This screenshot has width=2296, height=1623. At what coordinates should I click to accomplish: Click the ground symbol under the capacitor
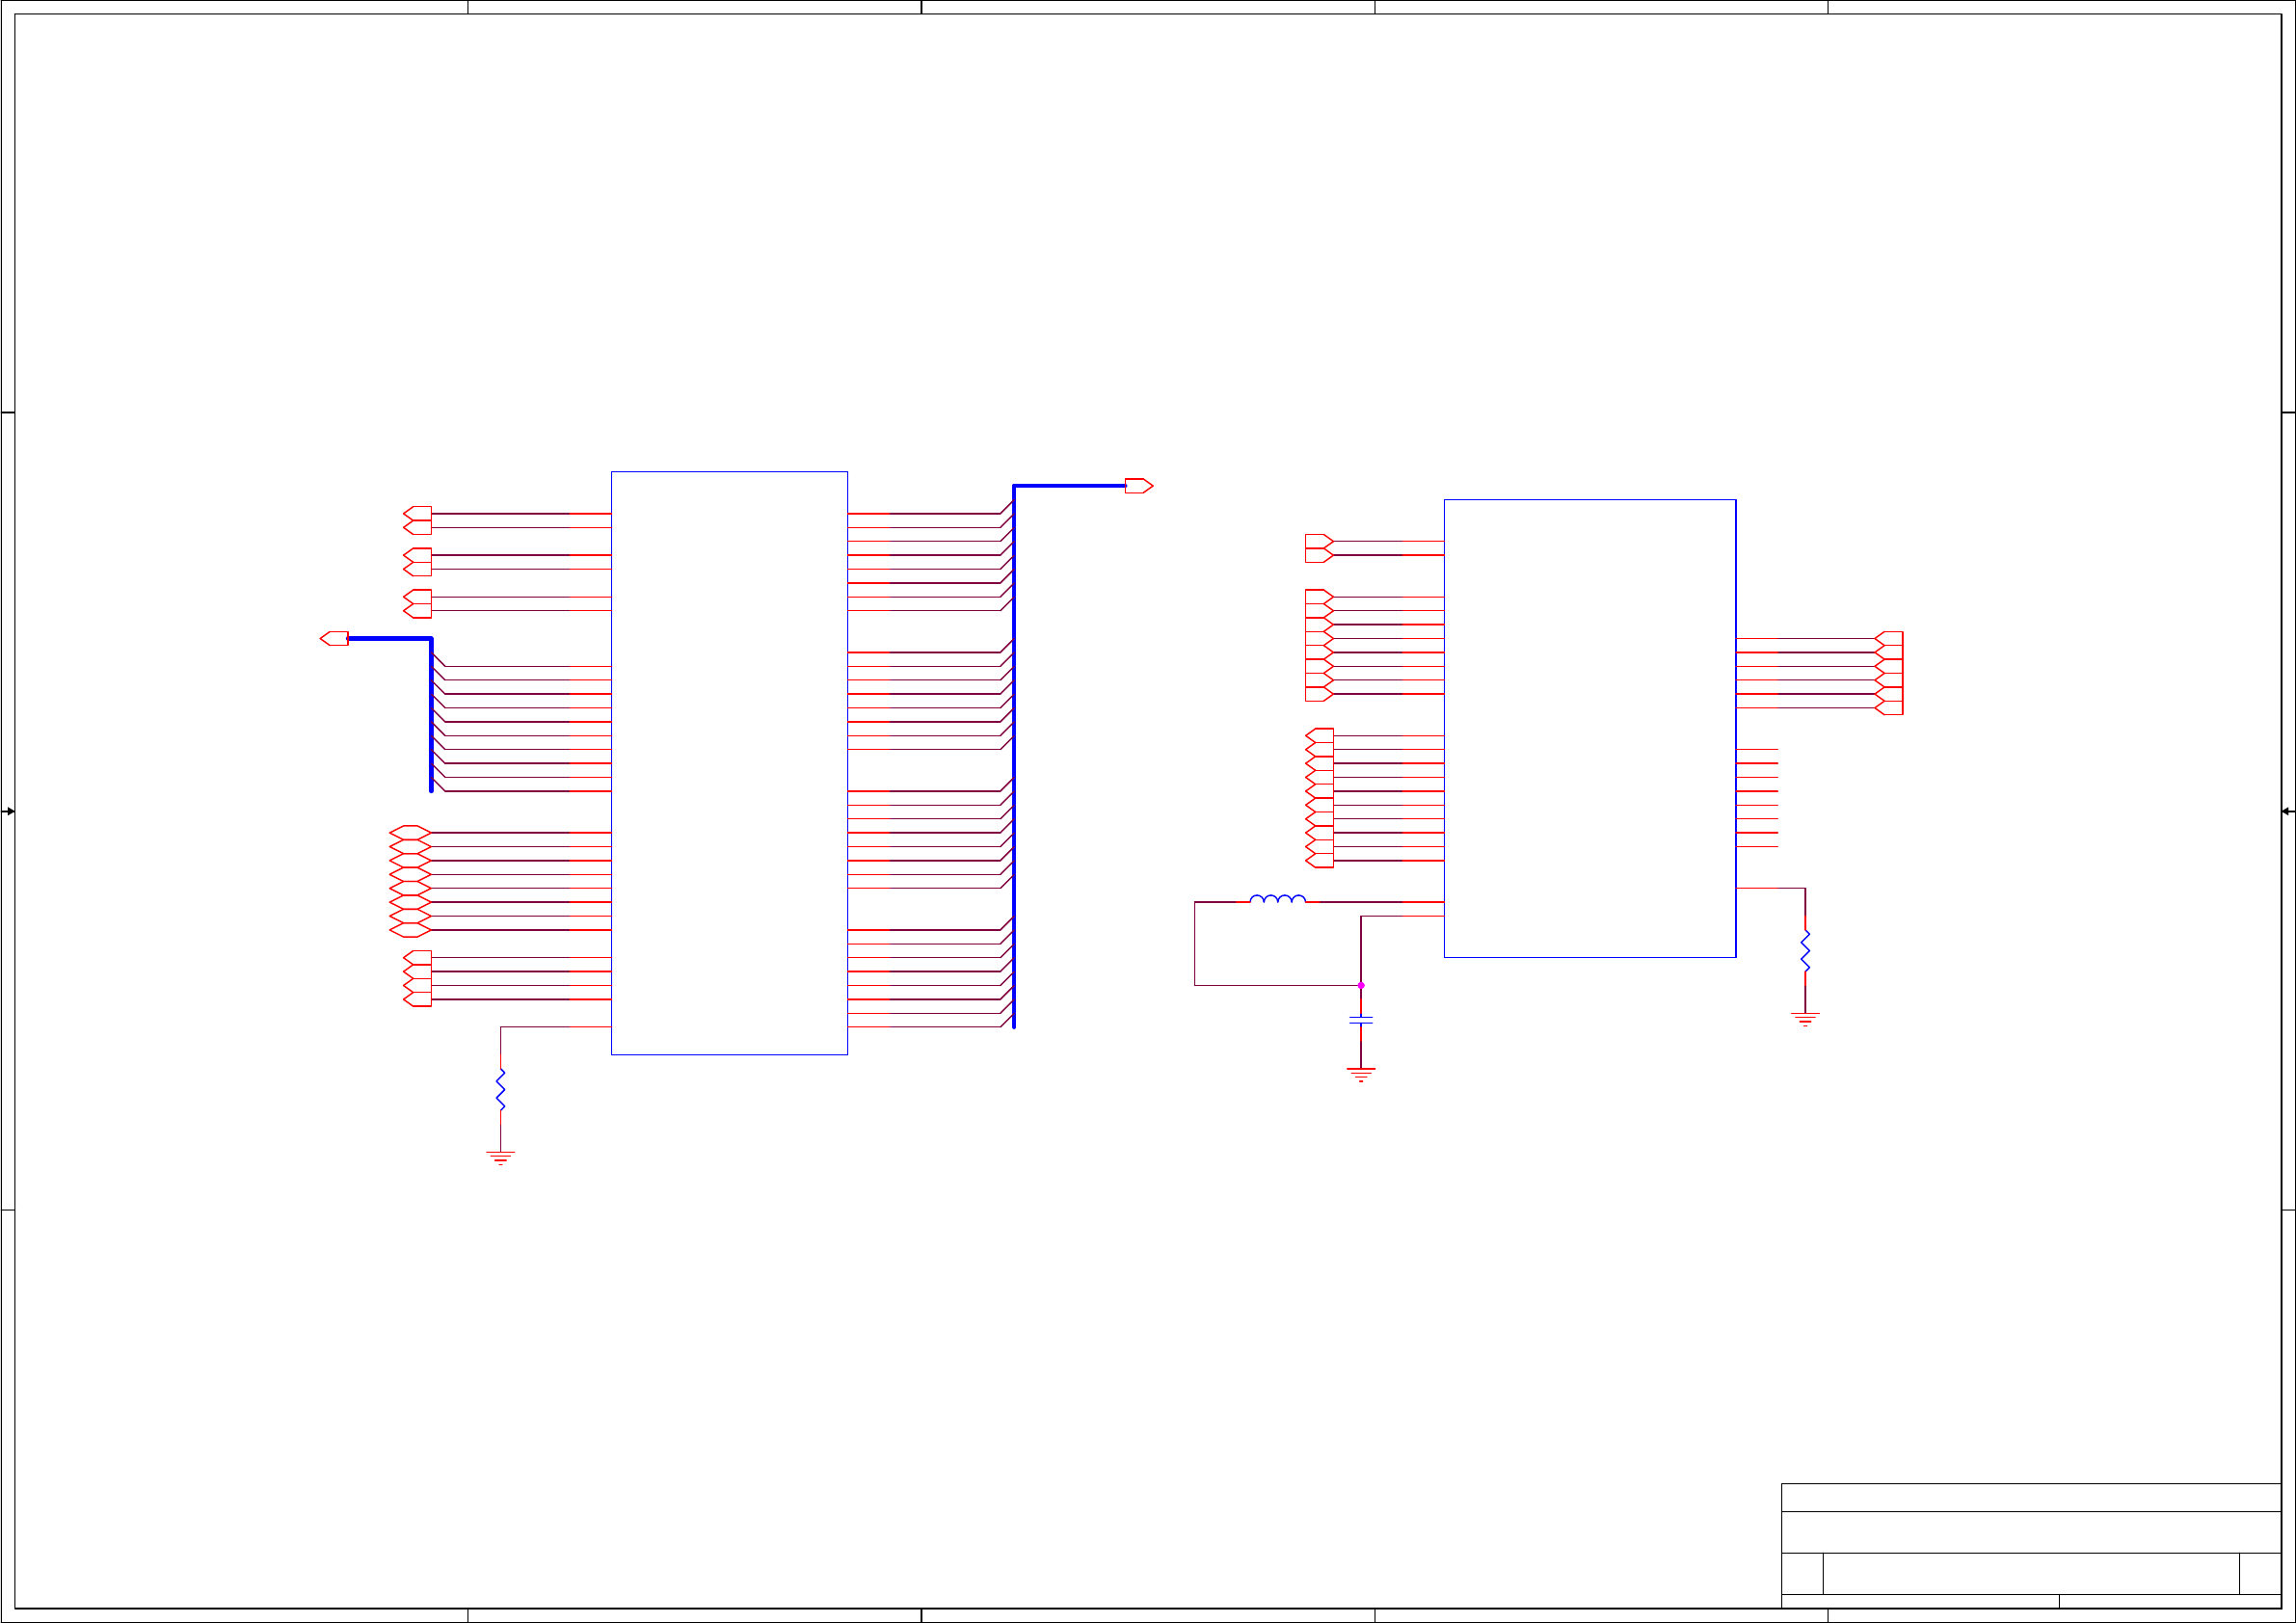(1360, 1074)
